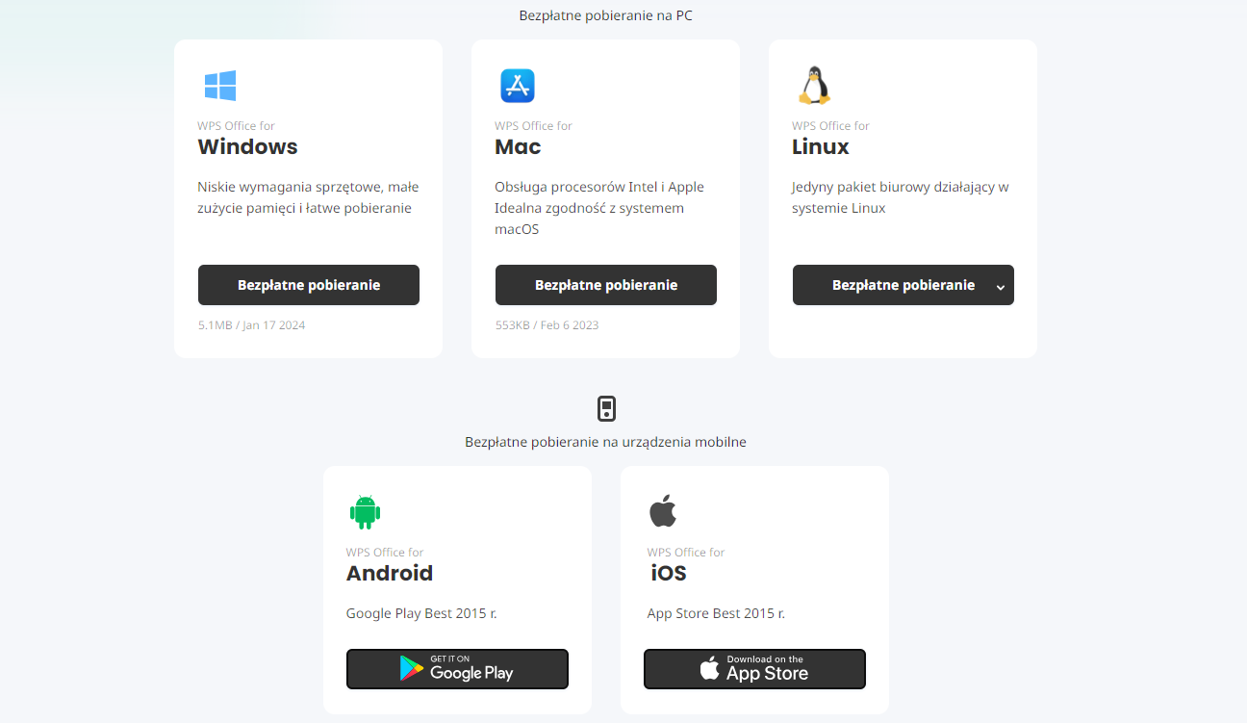Open the App Store download badge
This screenshot has height=723, width=1247.
click(x=754, y=669)
